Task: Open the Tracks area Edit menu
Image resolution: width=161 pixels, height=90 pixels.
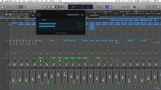Action: pos(8,11)
